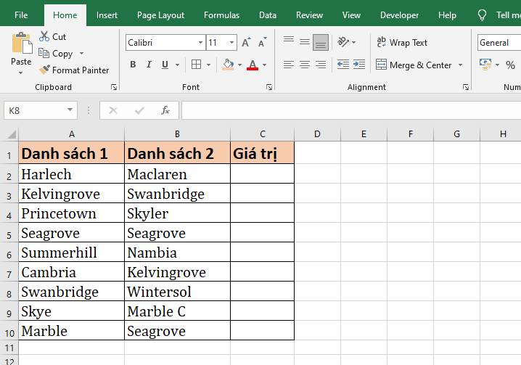Switch to the Review tab
Screen dimensions: 521x365
click(309, 15)
